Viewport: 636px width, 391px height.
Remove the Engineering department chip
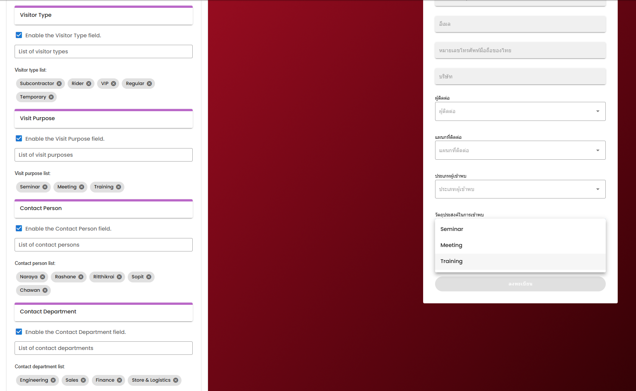(53, 380)
